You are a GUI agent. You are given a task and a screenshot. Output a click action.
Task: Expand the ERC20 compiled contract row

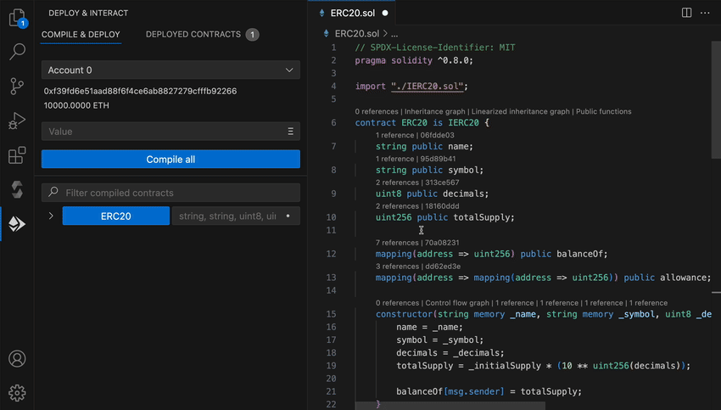click(x=51, y=216)
